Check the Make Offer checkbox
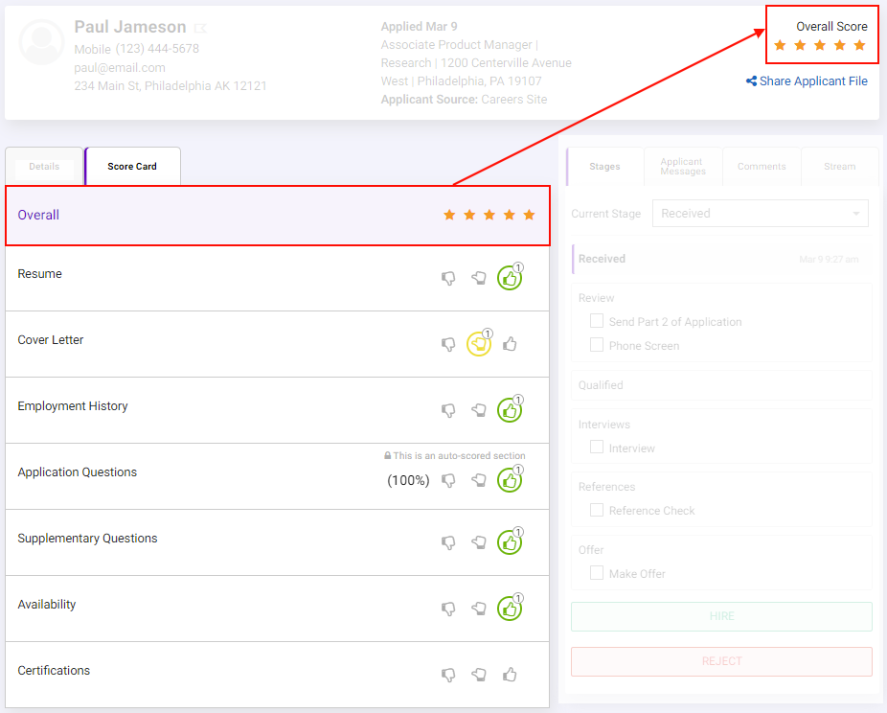Image resolution: width=887 pixels, height=713 pixels. (596, 573)
